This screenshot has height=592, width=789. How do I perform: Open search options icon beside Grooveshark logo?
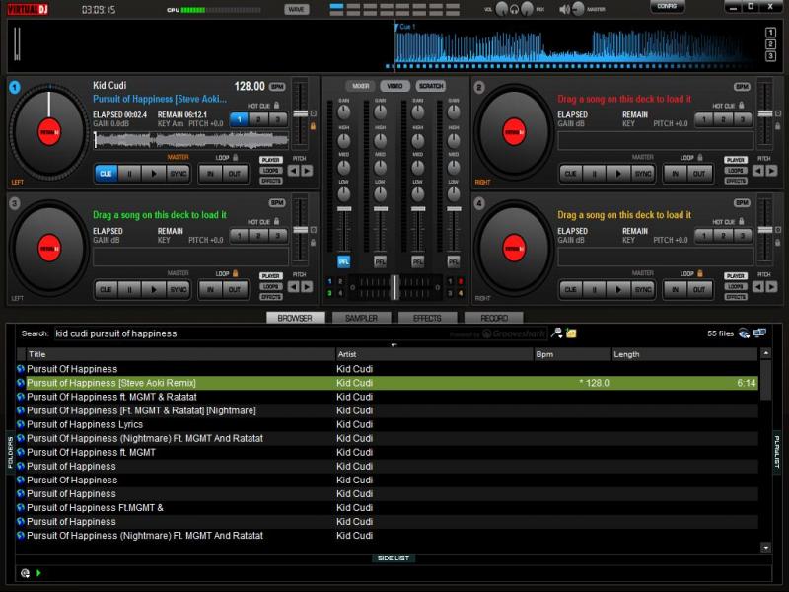pyautogui.click(x=556, y=333)
